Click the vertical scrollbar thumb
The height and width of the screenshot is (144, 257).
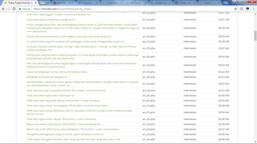tap(255, 36)
